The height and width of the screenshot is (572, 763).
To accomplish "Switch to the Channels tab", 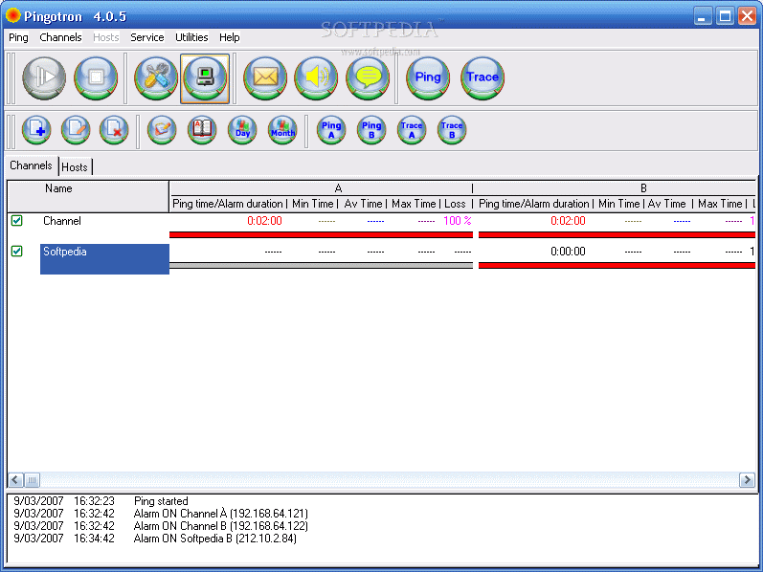I will pos(32,165).
